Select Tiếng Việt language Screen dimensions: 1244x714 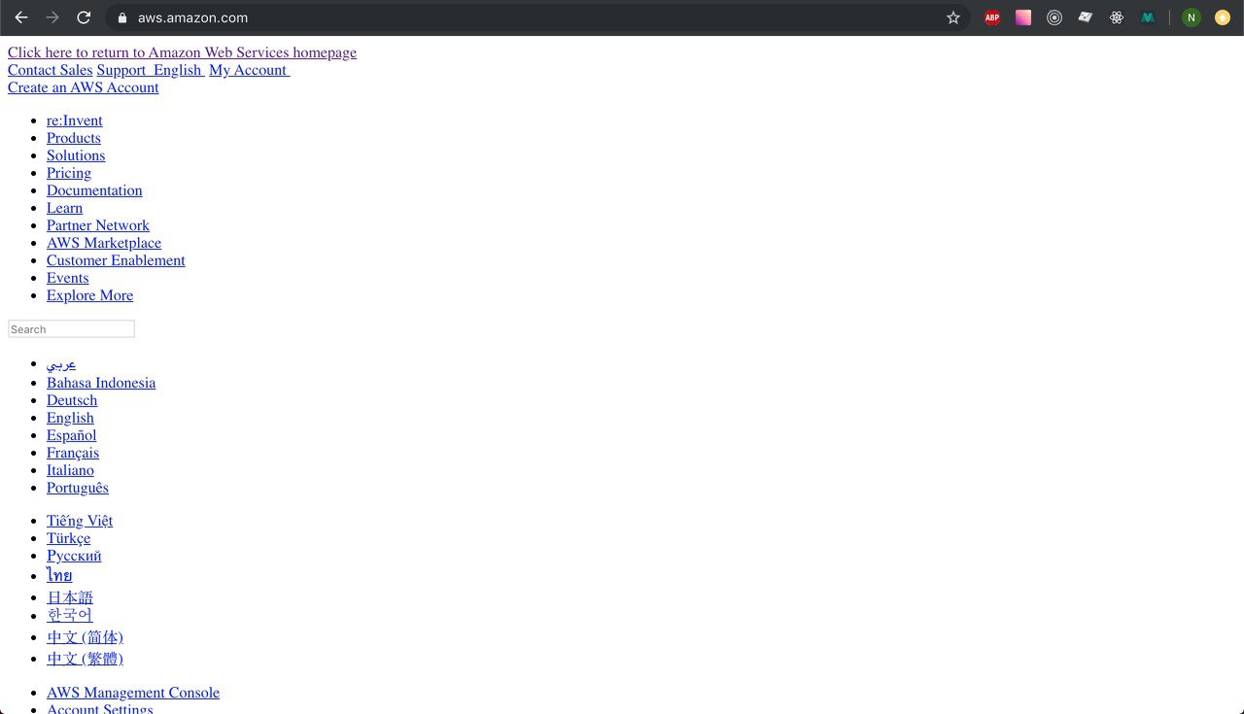pos(80,521)
